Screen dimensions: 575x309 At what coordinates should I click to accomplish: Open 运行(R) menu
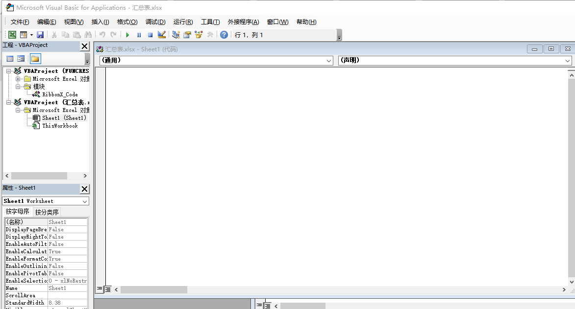183,22
